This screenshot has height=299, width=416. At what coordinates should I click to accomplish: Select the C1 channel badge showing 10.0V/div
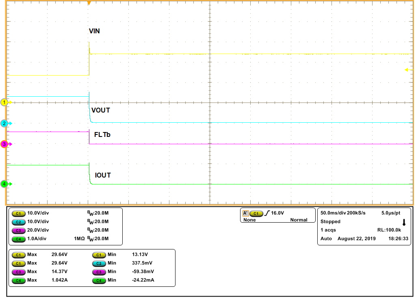click(17, 213)
